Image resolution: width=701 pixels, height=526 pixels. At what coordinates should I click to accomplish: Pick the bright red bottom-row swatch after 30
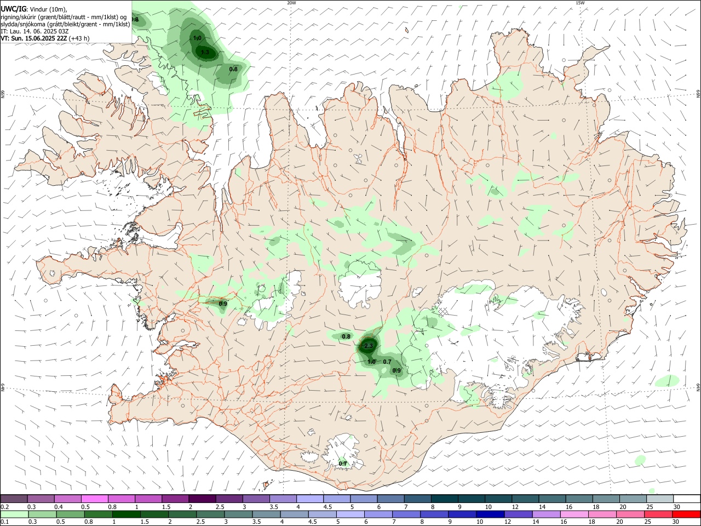[x=687, y=514]
